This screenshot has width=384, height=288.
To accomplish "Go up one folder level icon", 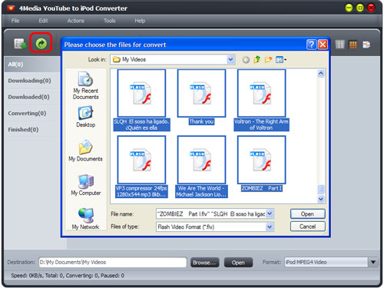I will [x=257, y=60].
